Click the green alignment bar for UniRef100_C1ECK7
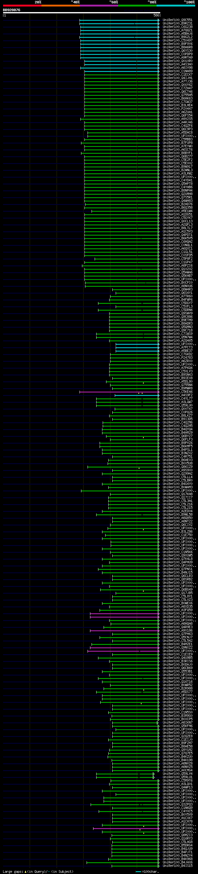Image resolution: width=198 pixels, height=874 pixels. [122, 75]
